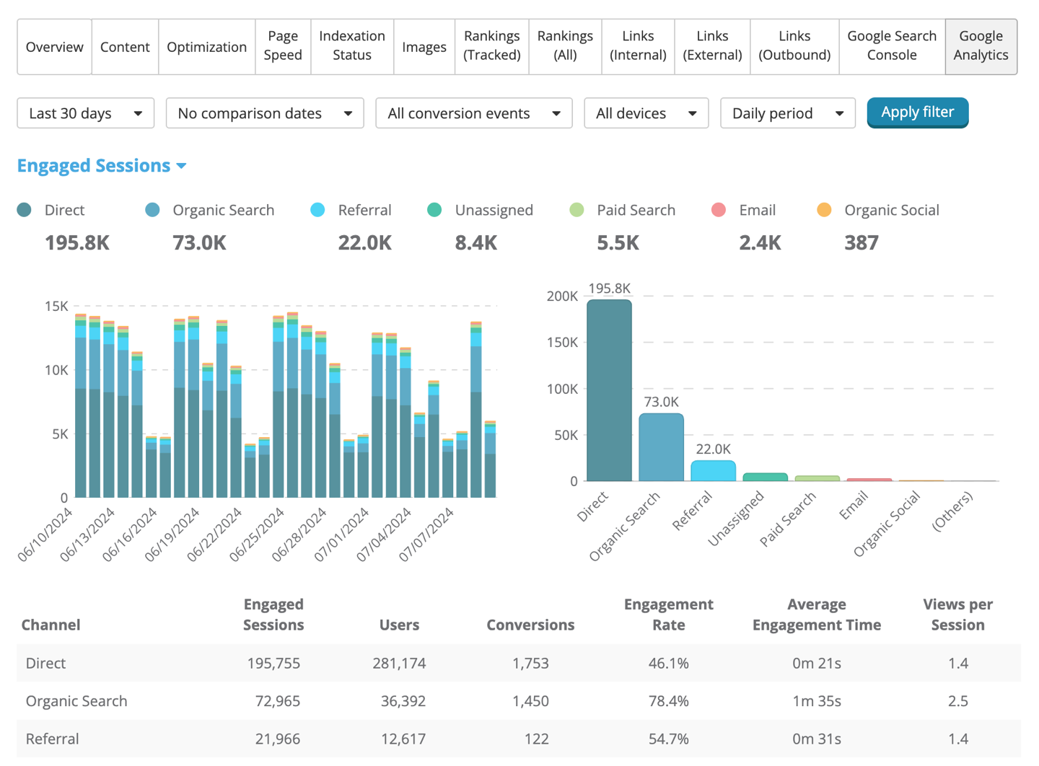Open the Page Speed tab
Screen dimensions: 1039x766
pos(283,47)
